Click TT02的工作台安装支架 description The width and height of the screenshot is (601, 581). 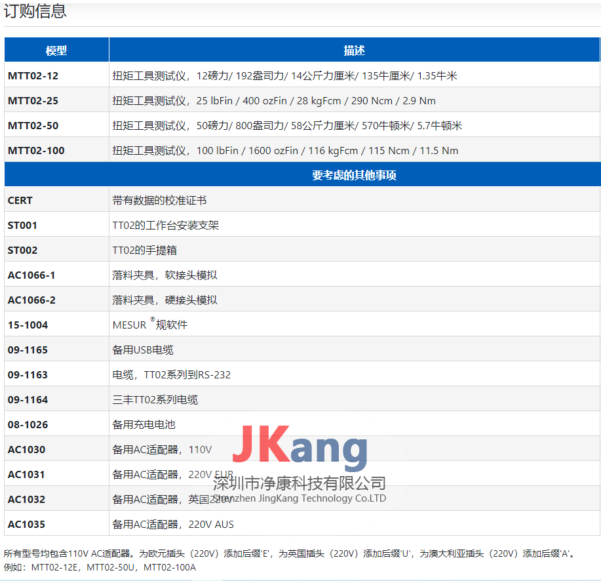pyautogui.click(x=166, y=225)
